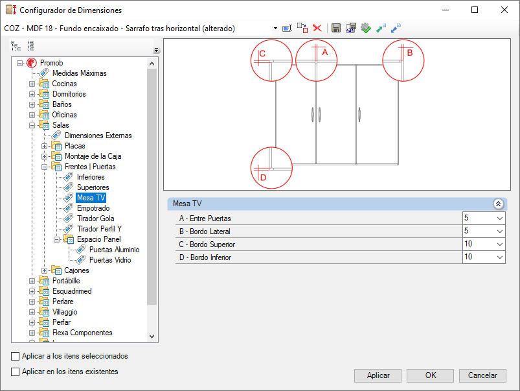
Task: Select the Flexa Componentes tree item
Action: coord(82,333)
